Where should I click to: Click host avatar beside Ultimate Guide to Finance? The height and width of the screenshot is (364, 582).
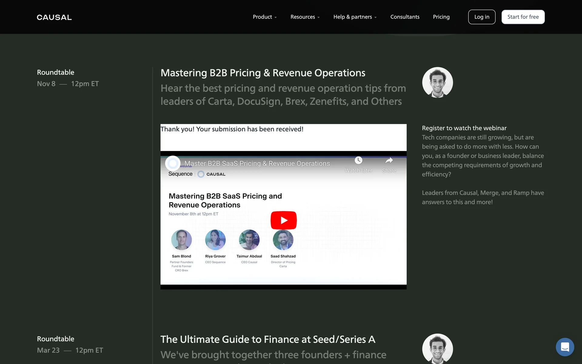click(437, 349)
